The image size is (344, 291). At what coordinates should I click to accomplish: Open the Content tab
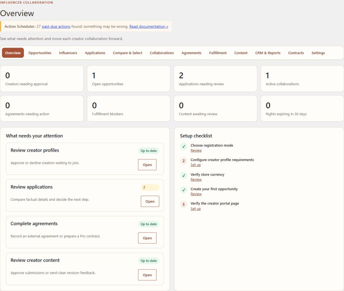point(241,53)
